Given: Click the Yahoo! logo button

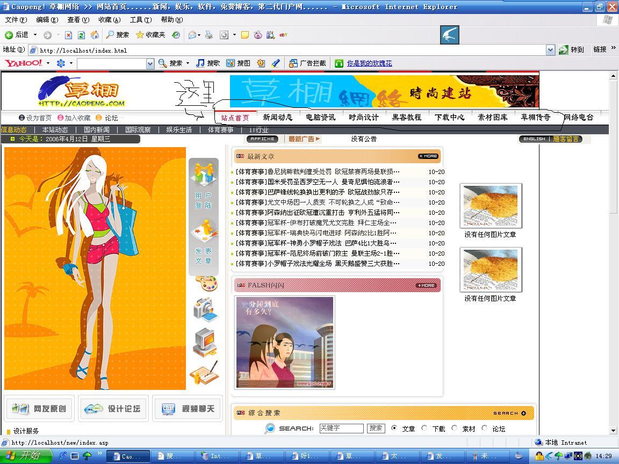Looking at the screenshot, I should tap(24, 63).
